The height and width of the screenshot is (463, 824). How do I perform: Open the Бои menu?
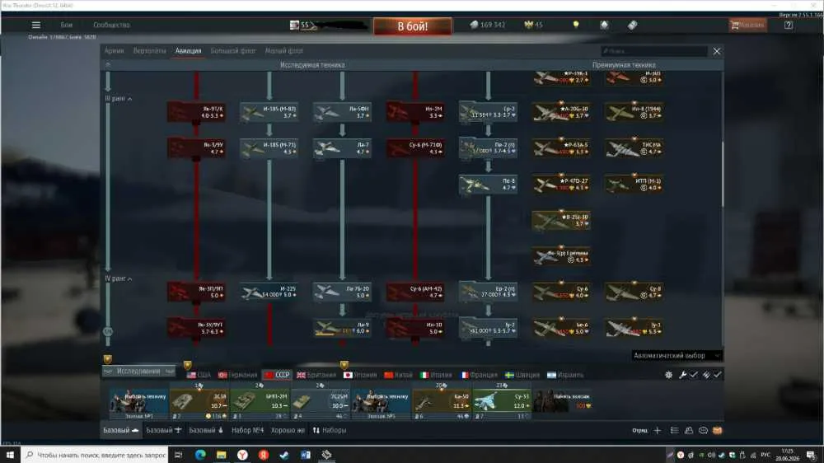[66, 25]
